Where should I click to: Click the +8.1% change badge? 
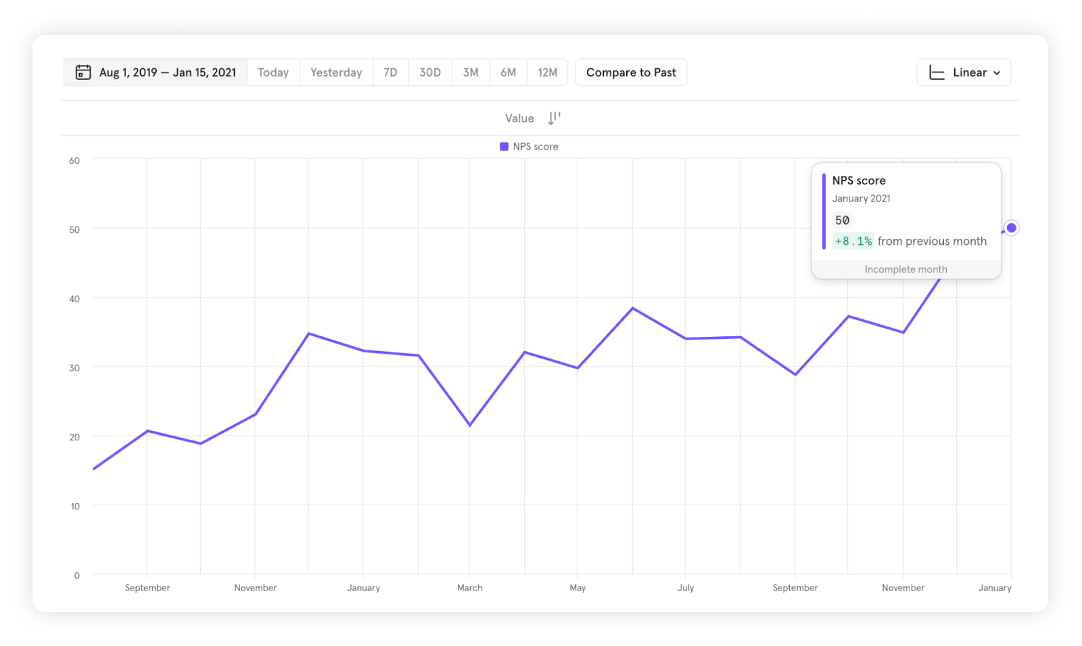click(853, 241)
